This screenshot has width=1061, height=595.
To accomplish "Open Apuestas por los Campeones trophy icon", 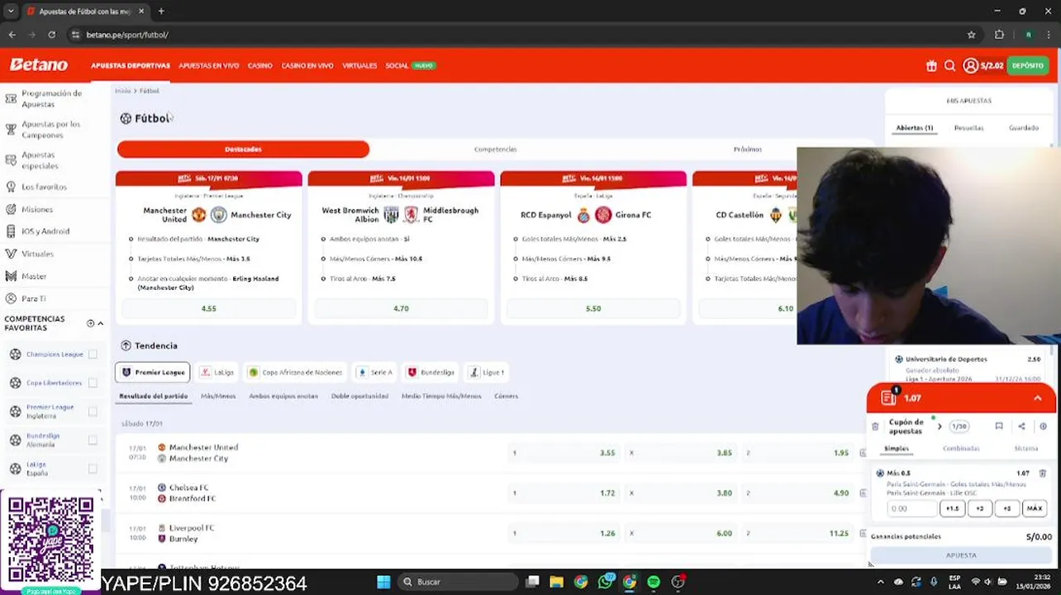I will pyautogui.click(x=11, y=130).
